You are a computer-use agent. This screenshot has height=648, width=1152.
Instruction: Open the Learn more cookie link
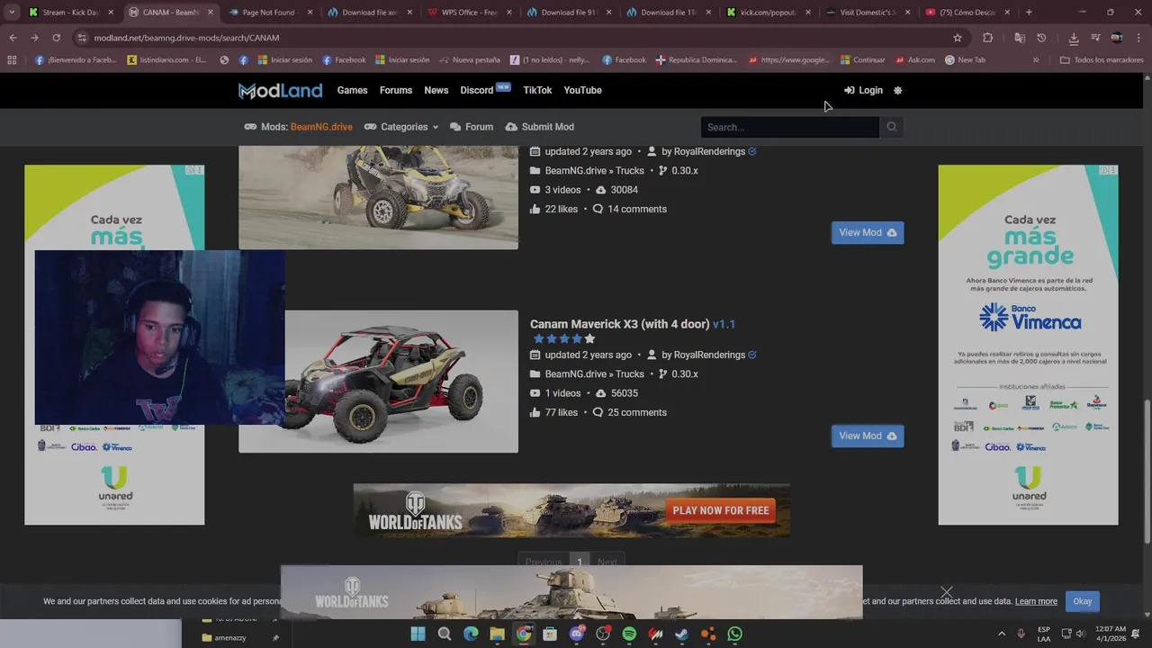pos(1036,601)
